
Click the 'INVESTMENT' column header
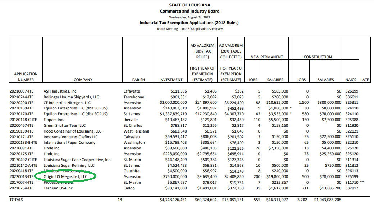[x=171, y=80]
